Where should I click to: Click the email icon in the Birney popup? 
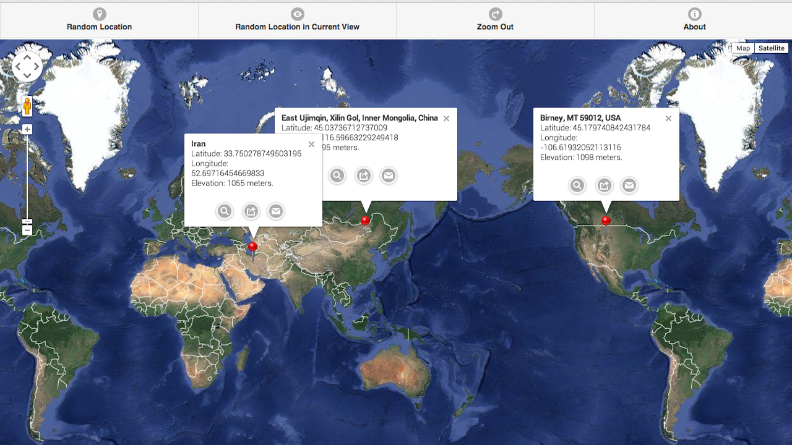point(629,185)
